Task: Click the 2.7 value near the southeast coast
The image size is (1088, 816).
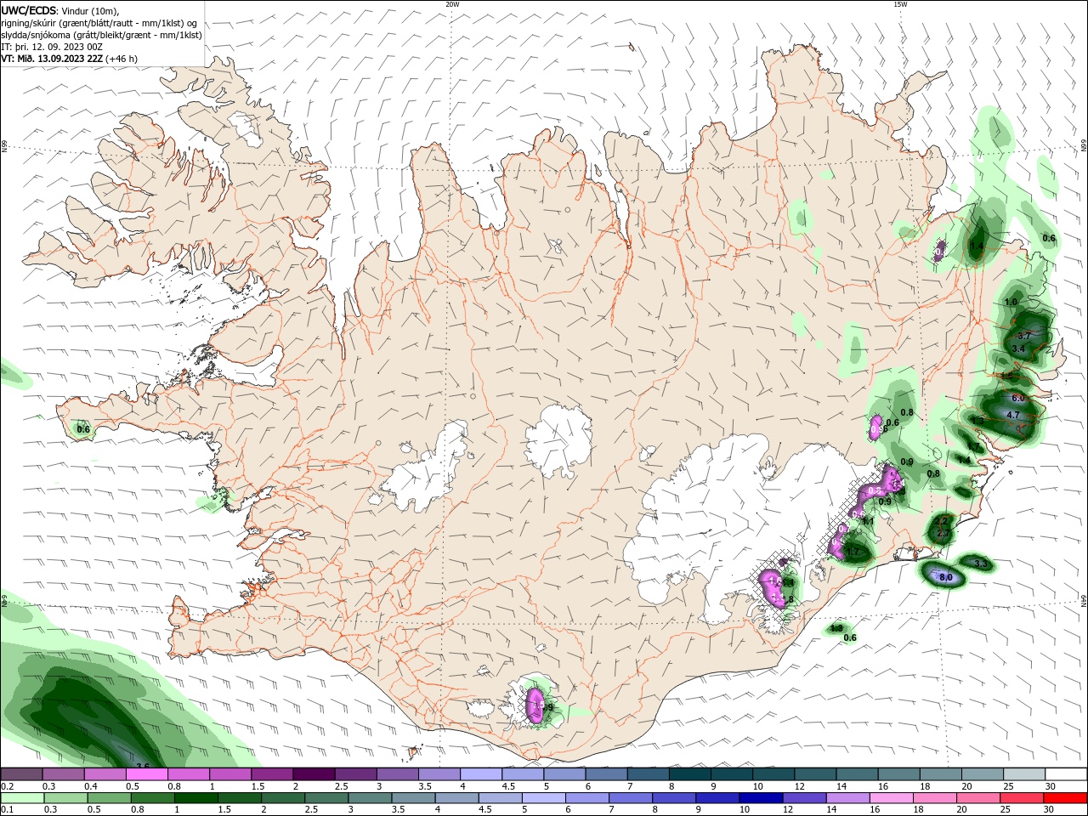Action: [943, 533]
